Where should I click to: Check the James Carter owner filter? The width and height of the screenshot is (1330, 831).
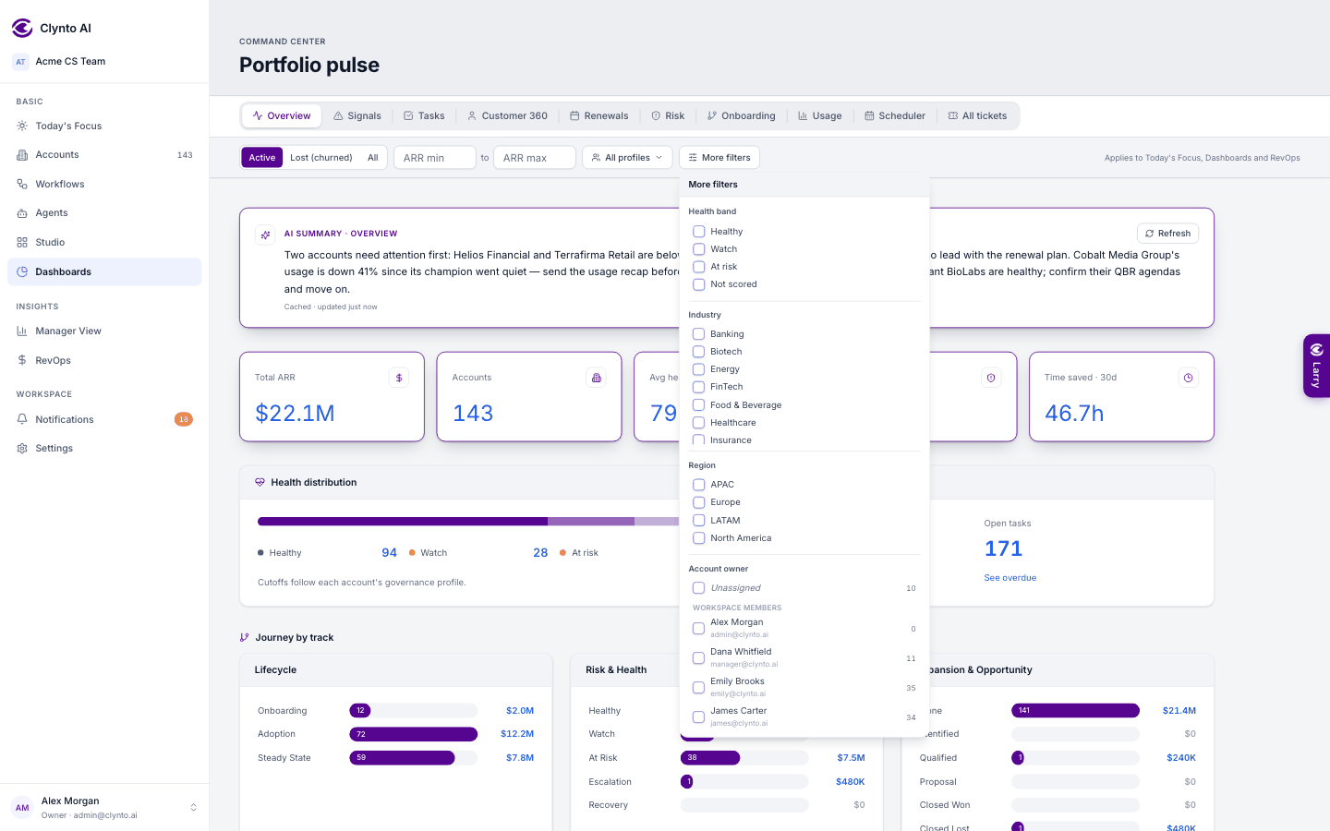point(699,717)
